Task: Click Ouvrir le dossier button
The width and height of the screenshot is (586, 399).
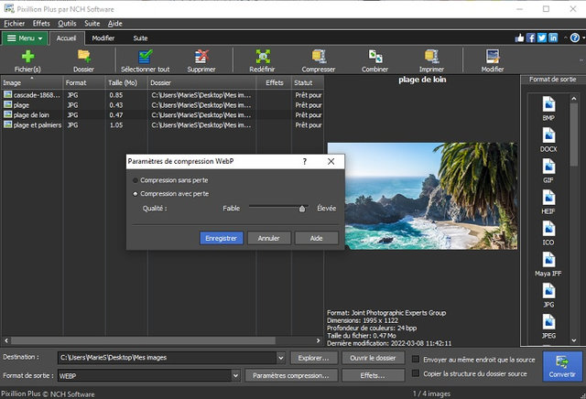Action: click(373, 358)
